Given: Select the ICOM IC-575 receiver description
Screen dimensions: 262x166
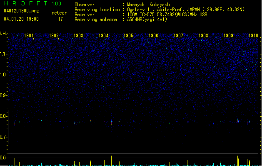Looking at the screenshot, I should pos(167,15).
